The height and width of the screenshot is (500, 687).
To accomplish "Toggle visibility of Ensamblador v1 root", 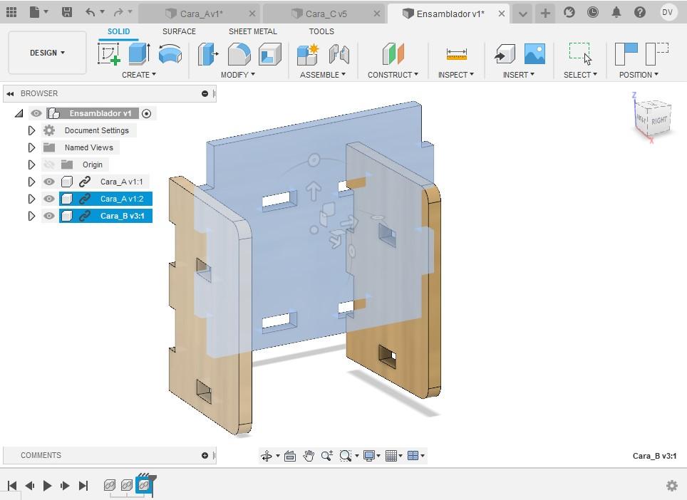I will pos(36,113).
